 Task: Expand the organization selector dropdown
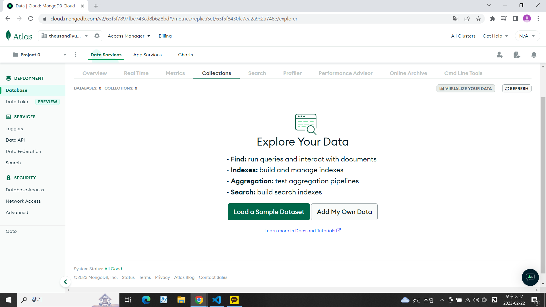pyautogui.click(x=65, y=36)
